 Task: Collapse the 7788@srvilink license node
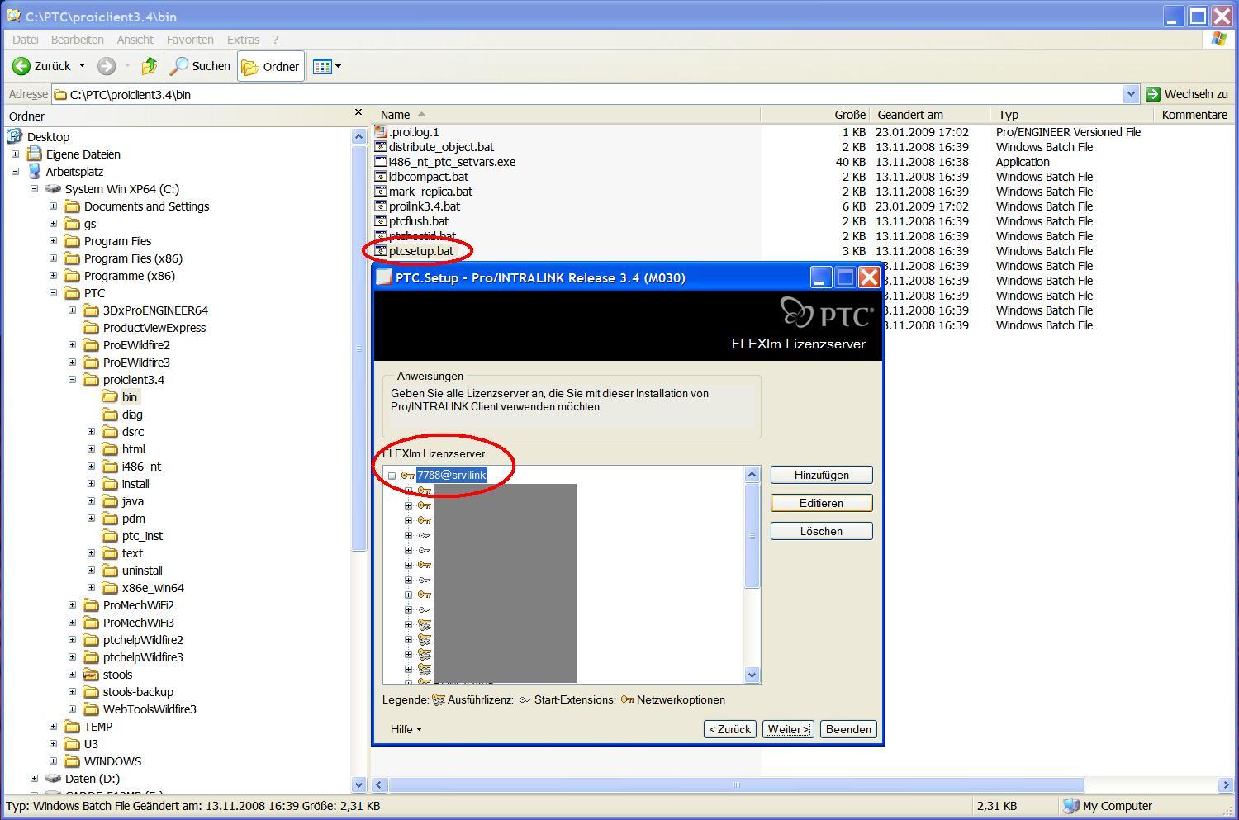point(392,476)
